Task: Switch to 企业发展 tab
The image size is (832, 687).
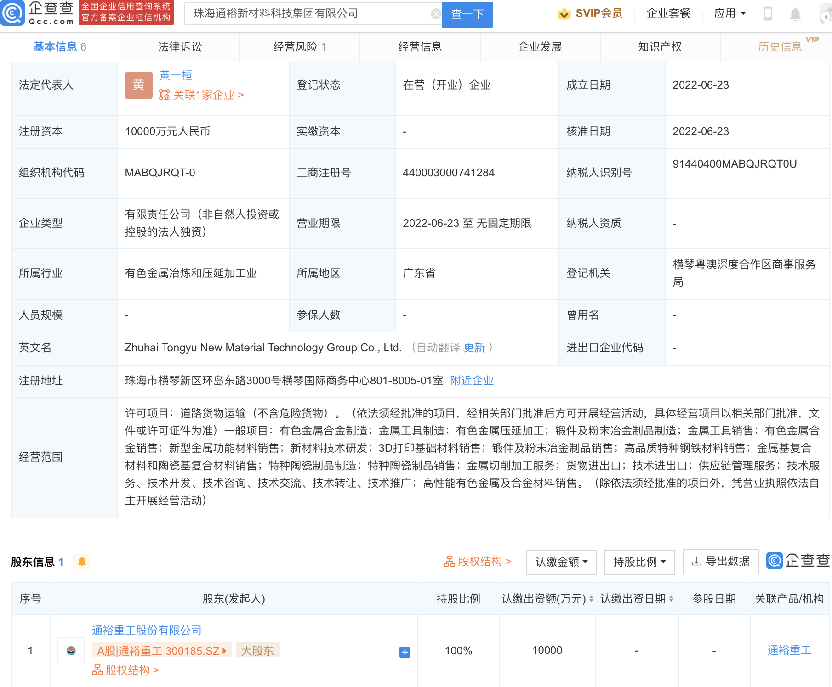Action: pyautogui.click(x=540, y=47)
